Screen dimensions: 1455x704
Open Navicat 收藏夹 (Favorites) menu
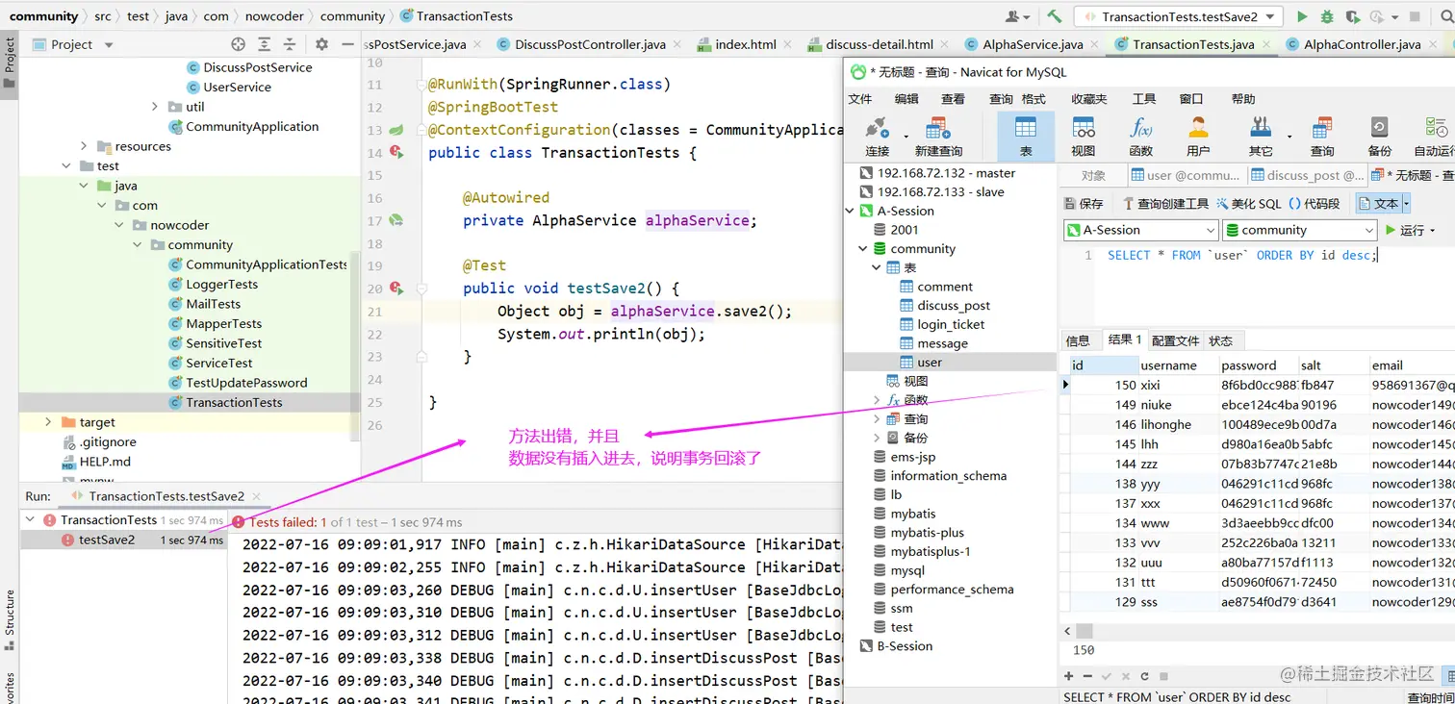[x=1089, y=99]
